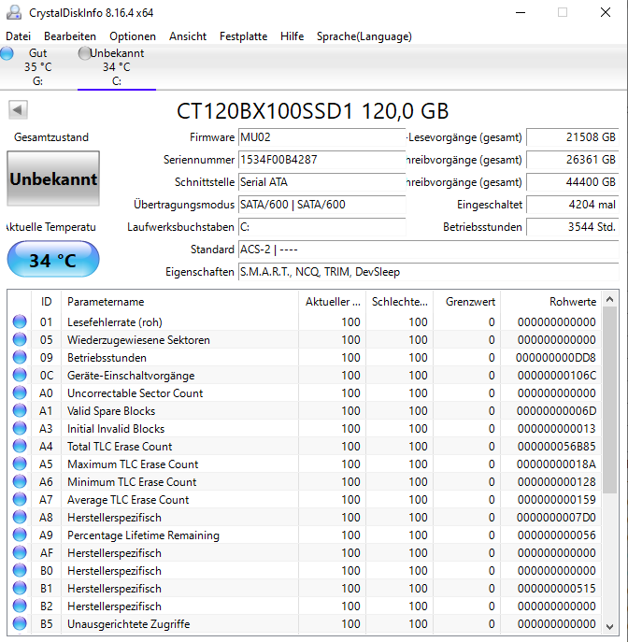This screenshot has width=628, height=642.
Task: Select raw value 000000056B85
Action: pos(556,447)
